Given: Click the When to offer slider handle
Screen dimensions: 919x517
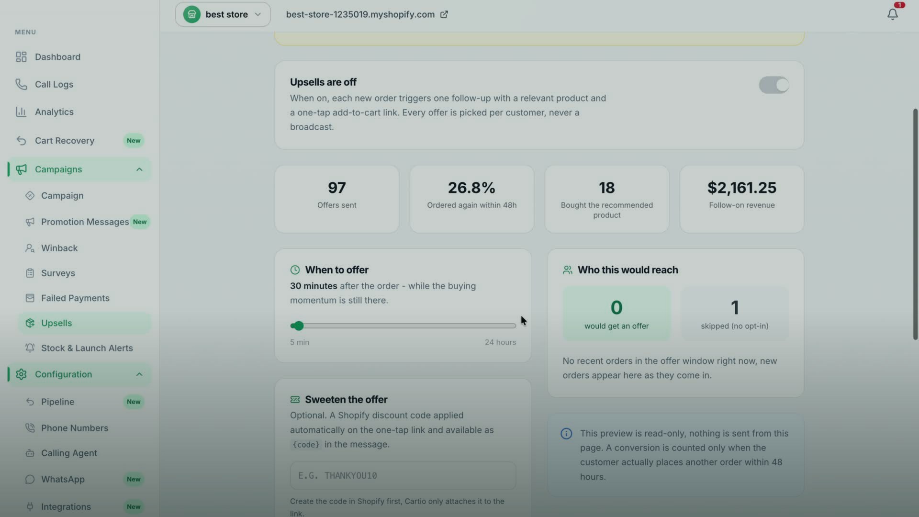Looking at the screenshot, I should coord(298,326).
